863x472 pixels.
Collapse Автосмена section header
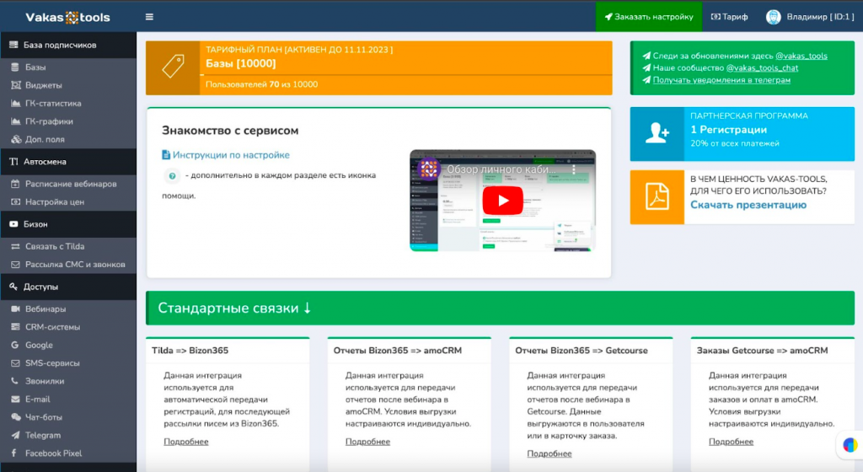[x=68, y=162]
